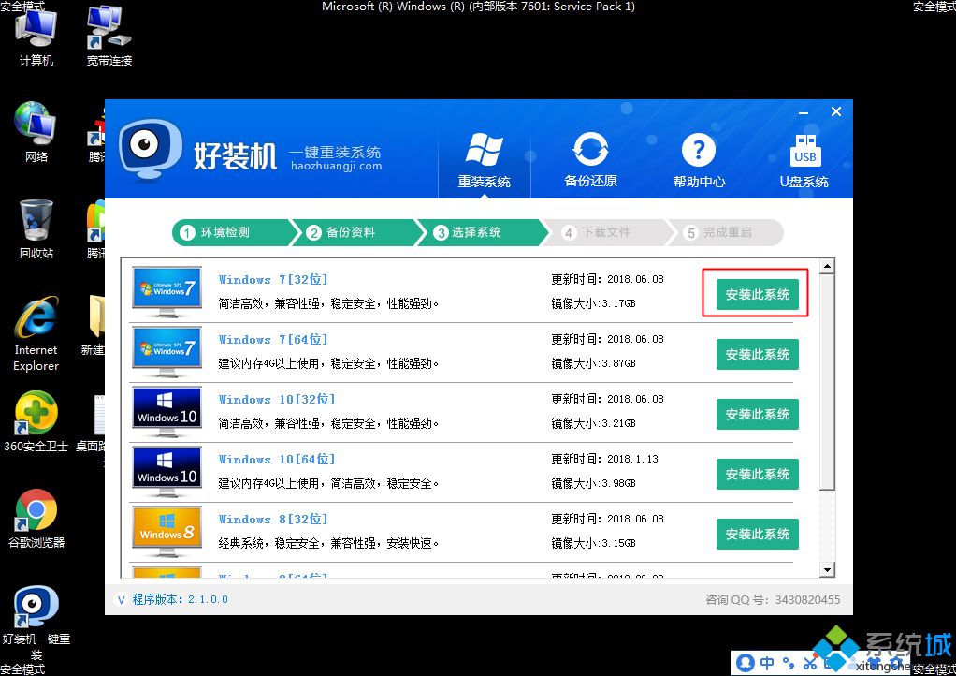Select 宽带连接 desktop icon
Image resolution: width=956 pixels, height=676 pixels.
tap(109, 37)
